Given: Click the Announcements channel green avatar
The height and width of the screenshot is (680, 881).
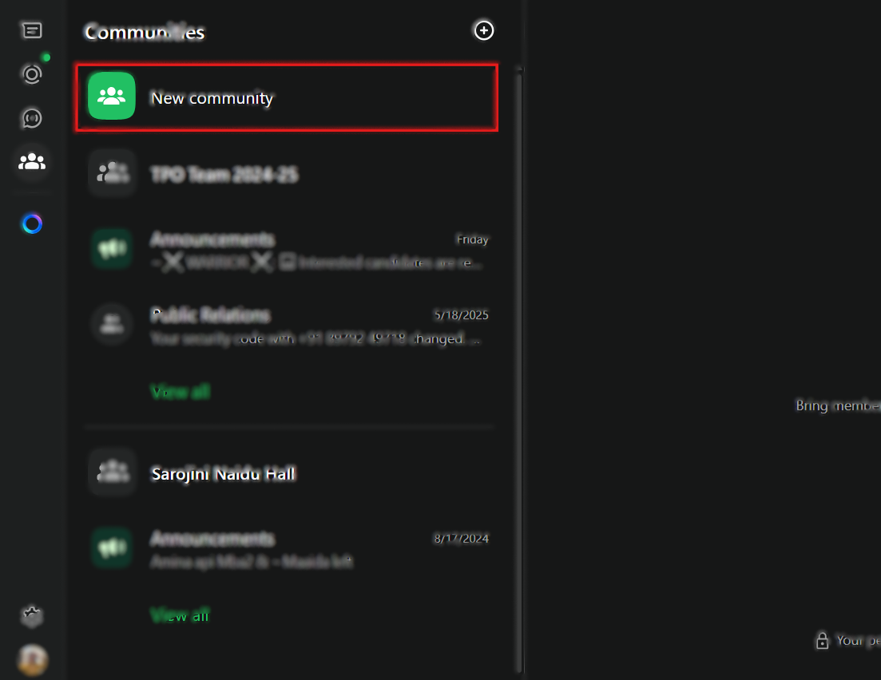Looking at the screenshot, I should pos(111,248).
